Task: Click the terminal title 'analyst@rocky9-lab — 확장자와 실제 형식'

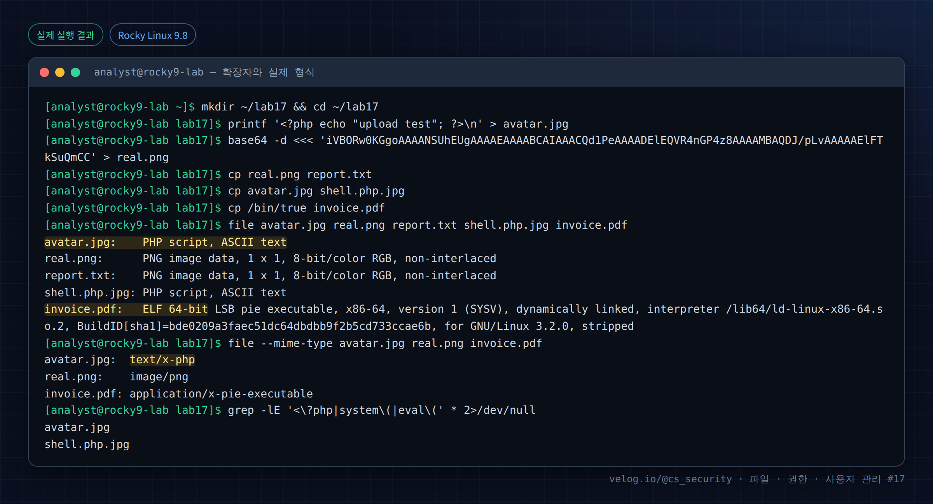Action: click(x=204, y=72)
